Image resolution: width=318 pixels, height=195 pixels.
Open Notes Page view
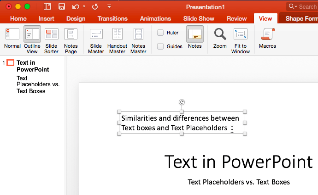point(71,41)
